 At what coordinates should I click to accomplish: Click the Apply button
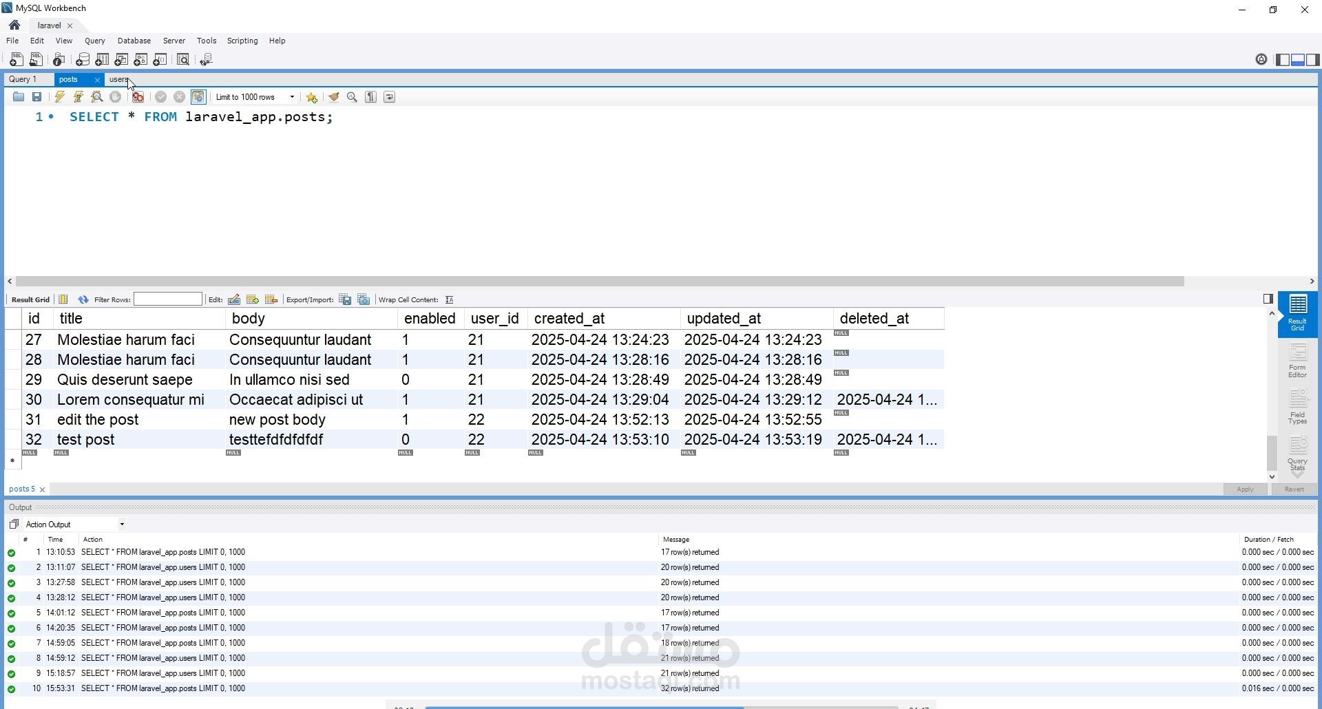(1246, 489)
